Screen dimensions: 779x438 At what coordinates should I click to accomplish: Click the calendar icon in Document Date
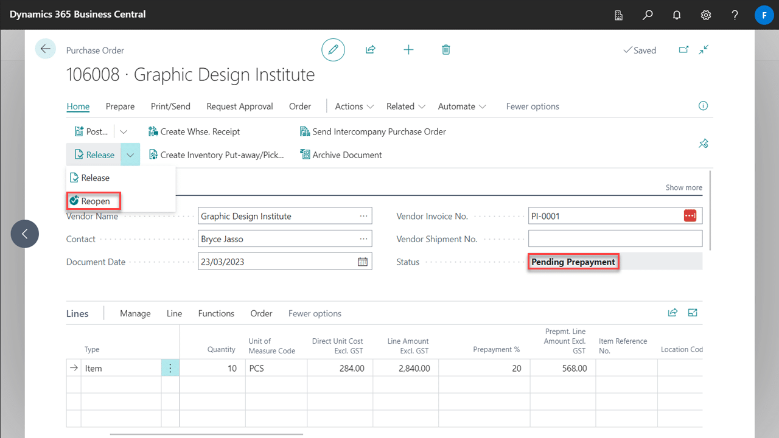click(x=363, y=262)
